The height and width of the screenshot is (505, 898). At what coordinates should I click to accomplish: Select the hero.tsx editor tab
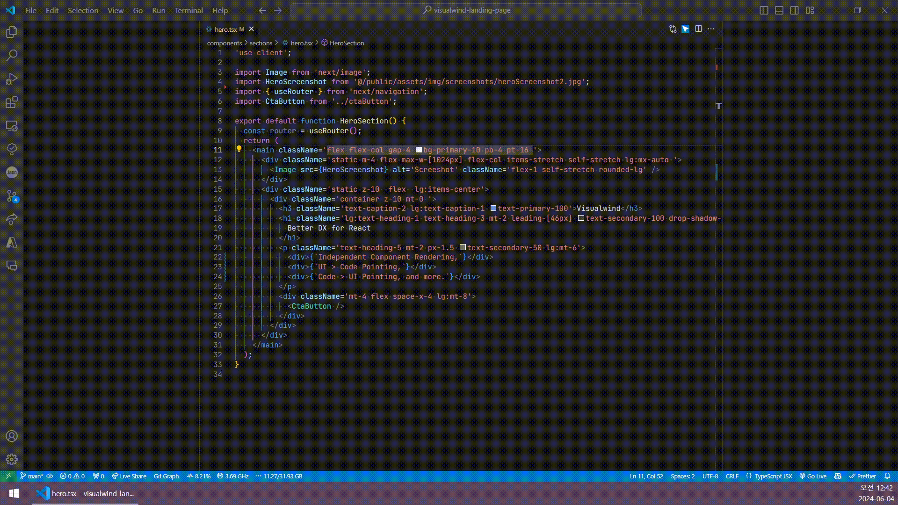(x=225, y=29)
